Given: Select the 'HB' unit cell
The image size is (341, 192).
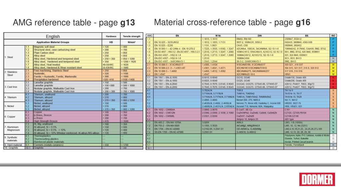Looking at the screenshot, I should (x=111, y=42).
